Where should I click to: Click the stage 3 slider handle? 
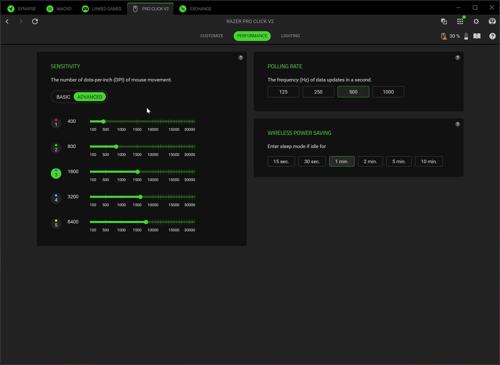(x=138, y=172)
